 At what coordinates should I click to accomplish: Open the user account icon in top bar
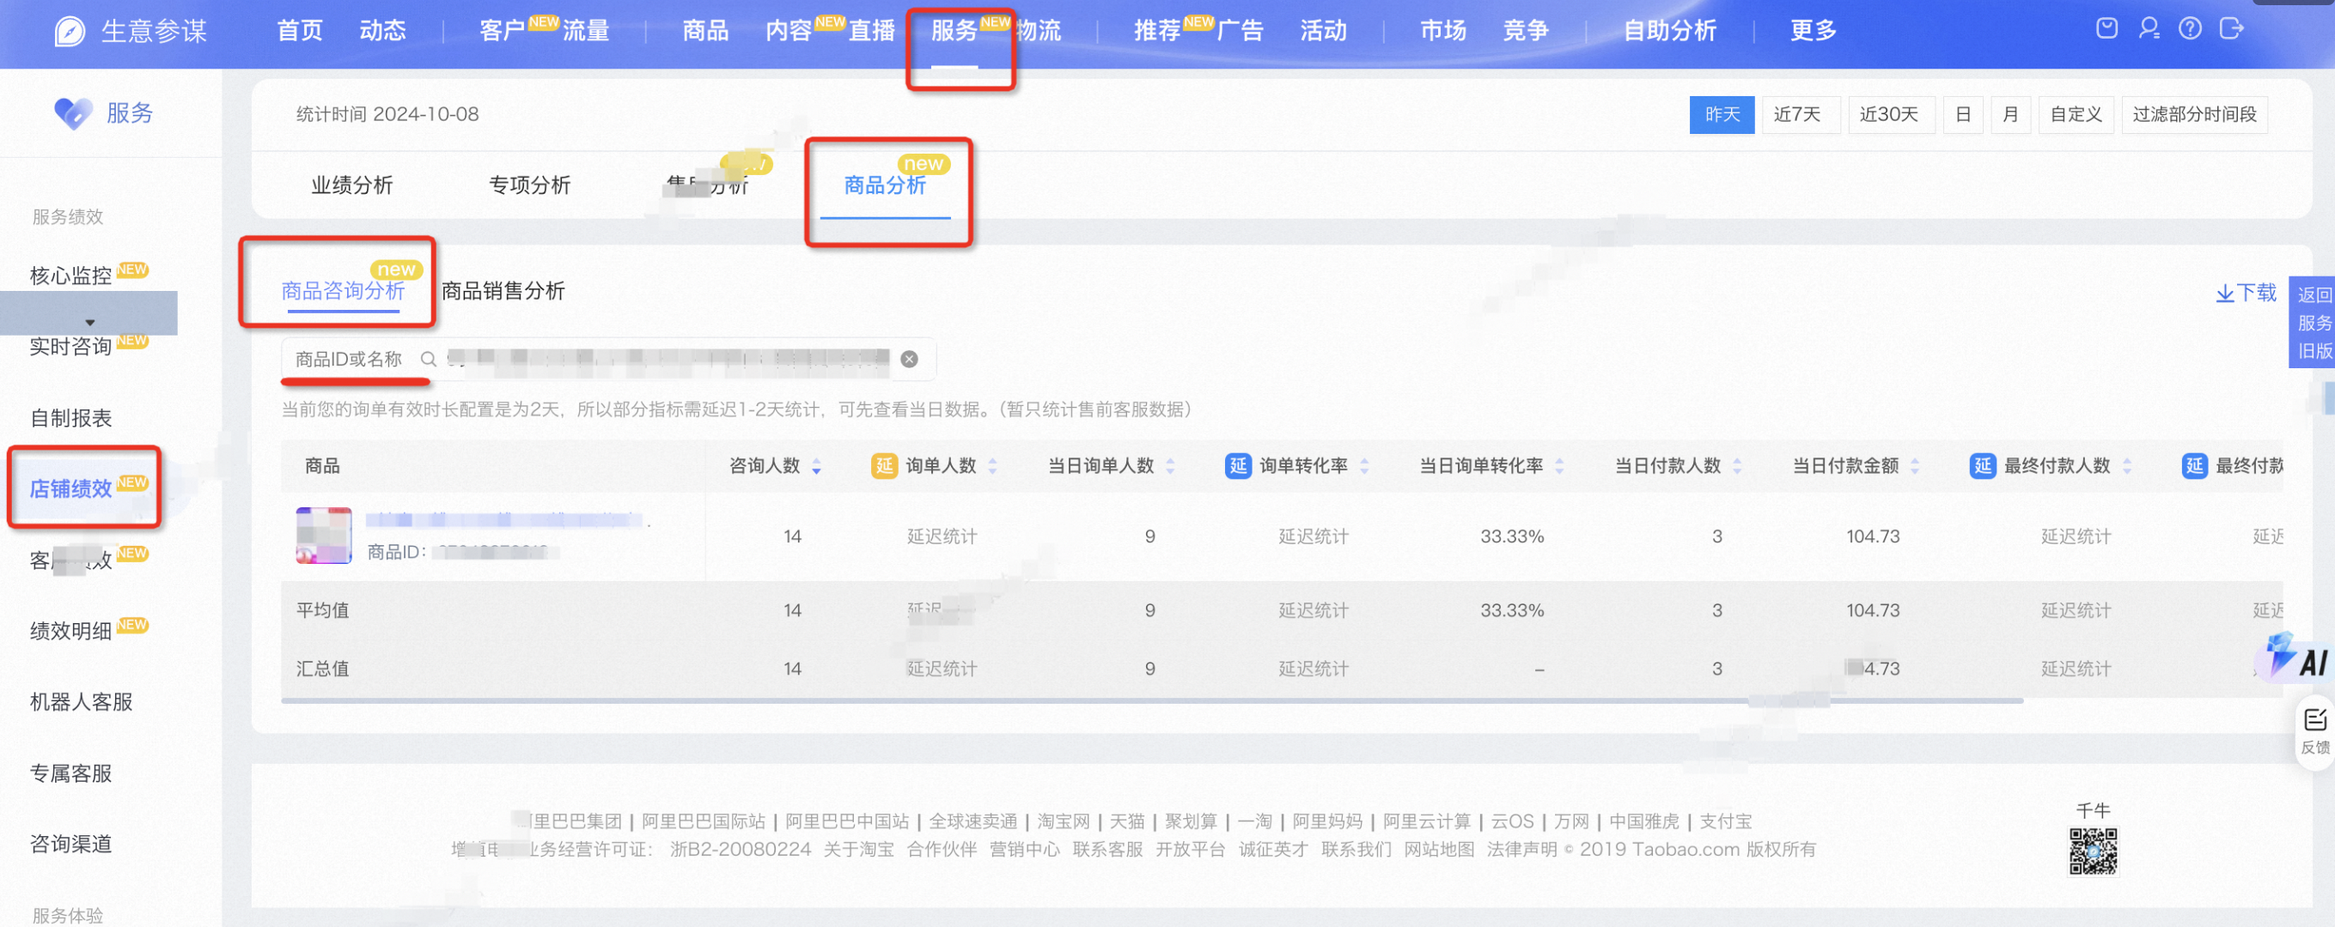click(2149, 29)
